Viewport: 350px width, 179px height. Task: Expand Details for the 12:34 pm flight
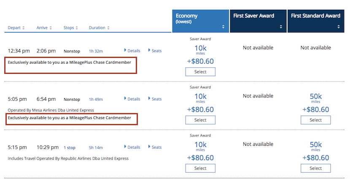[x=132, y=51]
